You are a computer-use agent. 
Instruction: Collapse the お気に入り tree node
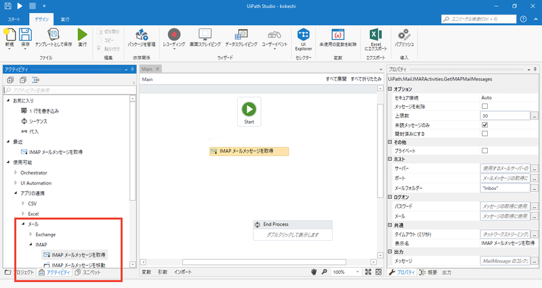click(x=8, y=100)
